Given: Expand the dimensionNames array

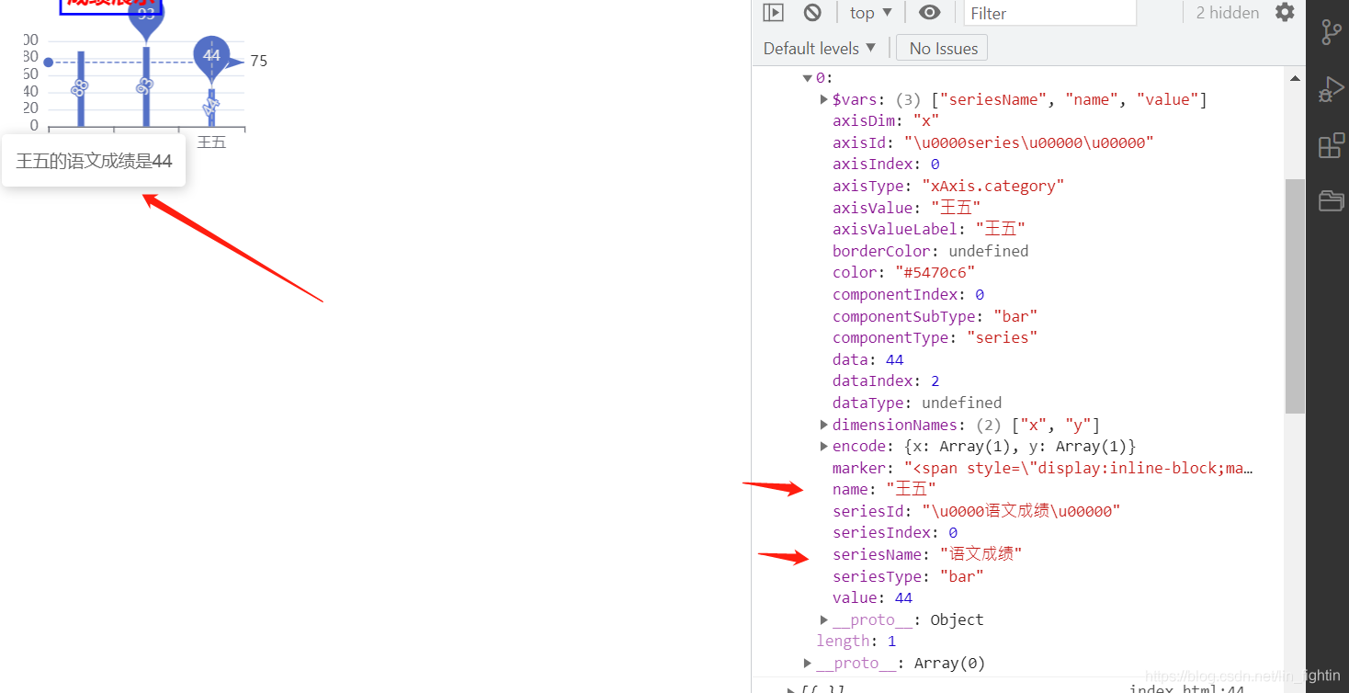Looking at the screenshot, I should click(824, 425).
